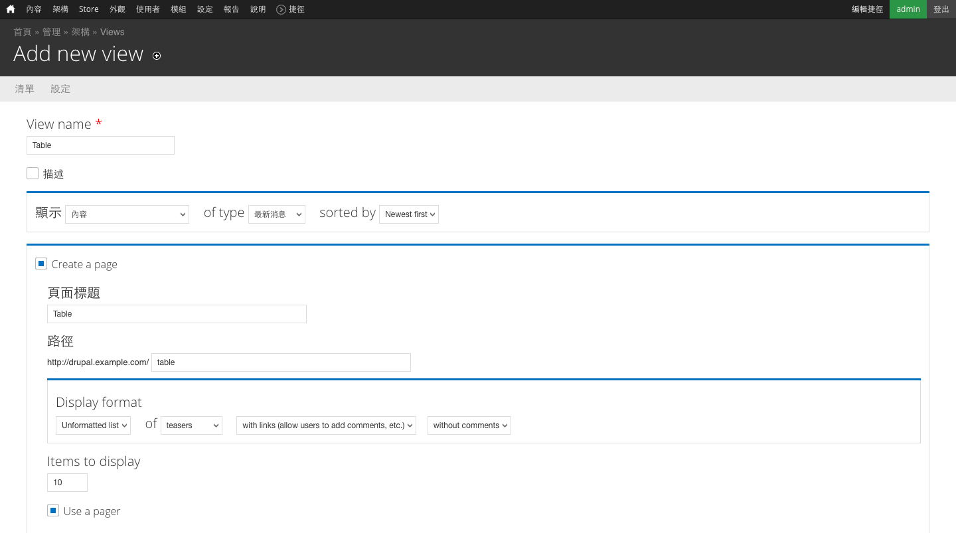The image size is (956, 533).
Task: Follow the Views breadcrumb link
Action: coord(112,32)
